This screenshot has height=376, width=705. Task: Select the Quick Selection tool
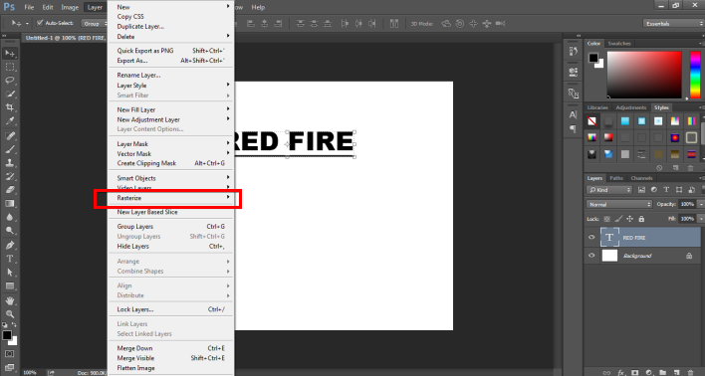coord(10,94)
